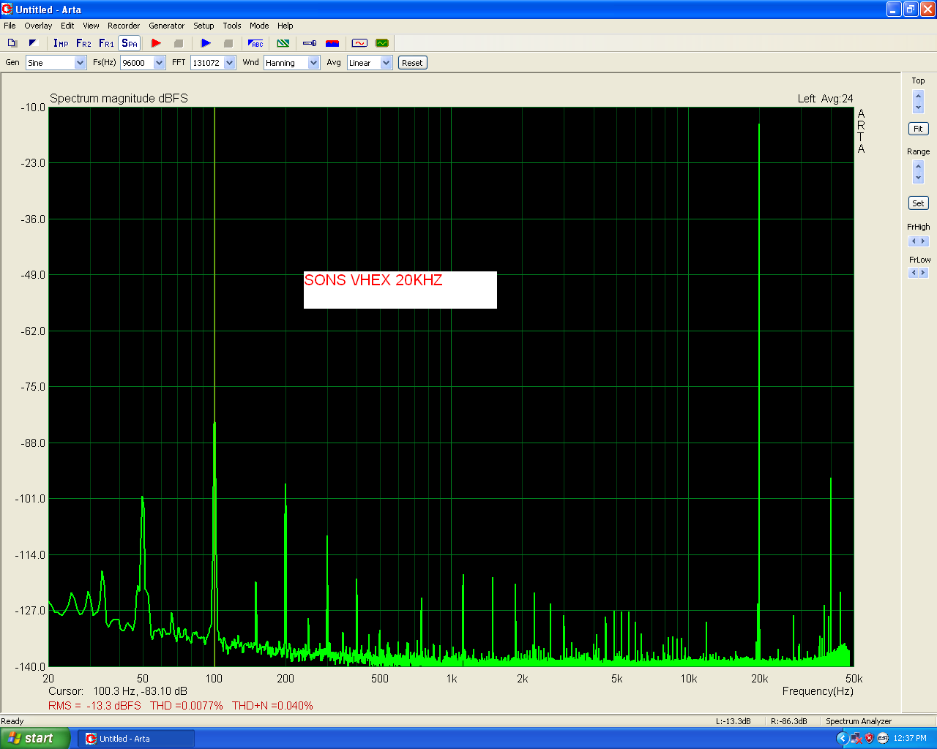This screenshot has height=749, width=937.
Task: Click the black-white contrast toolbar icon
Action: [33, 43]
